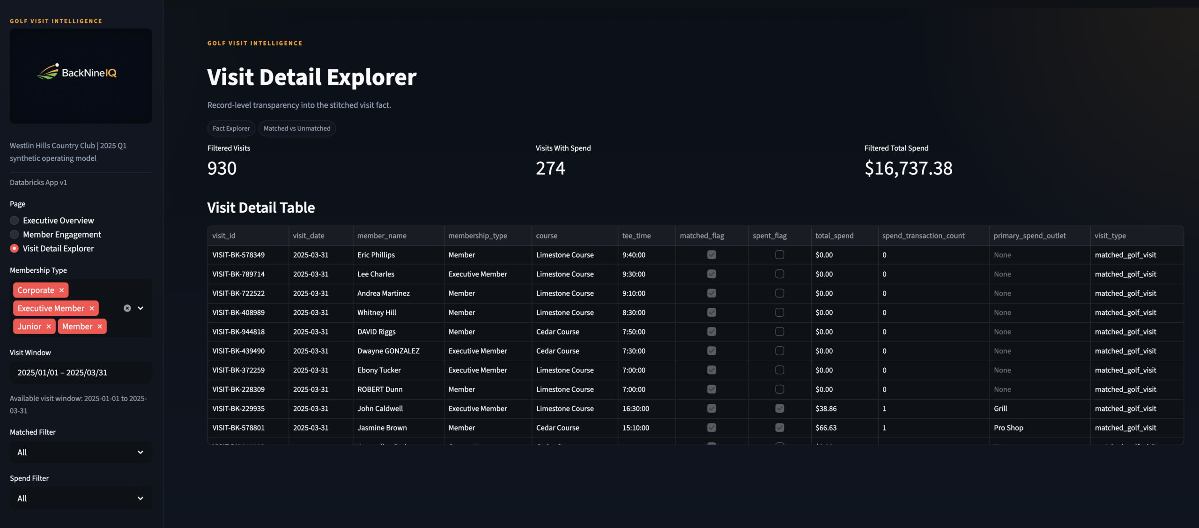Click the Visit Window date range field
This screenshot has width=1199, height=528.
80,372
